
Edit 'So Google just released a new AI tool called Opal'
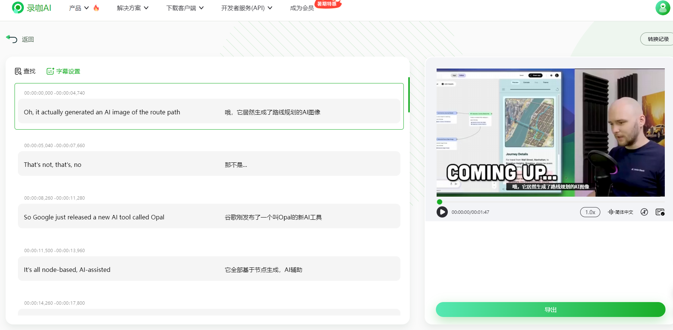(94, 217)
